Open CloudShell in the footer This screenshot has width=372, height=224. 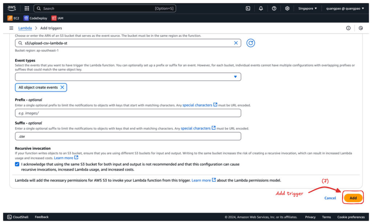tap(18, 217)
